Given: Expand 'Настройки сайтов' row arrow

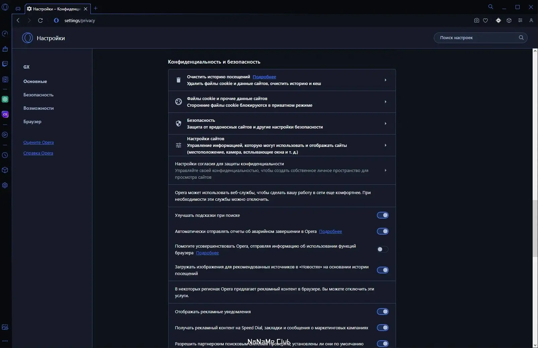Looking at the screenshot, I should 386,145.
